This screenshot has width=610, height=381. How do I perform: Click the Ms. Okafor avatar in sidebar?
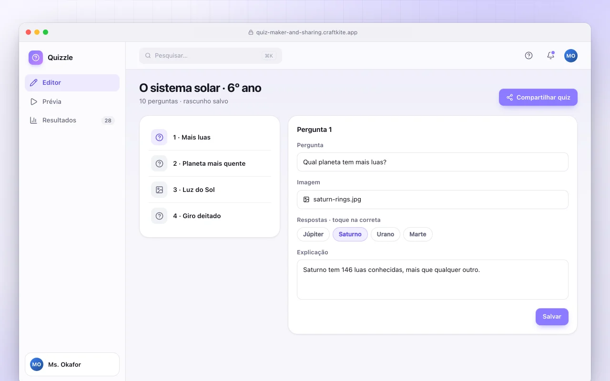click(x=37, y=364)
